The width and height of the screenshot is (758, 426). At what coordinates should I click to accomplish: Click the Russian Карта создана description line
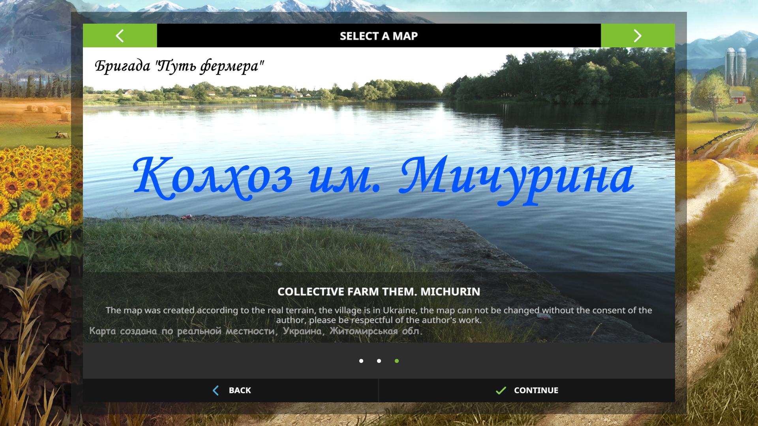pos(256,331)
